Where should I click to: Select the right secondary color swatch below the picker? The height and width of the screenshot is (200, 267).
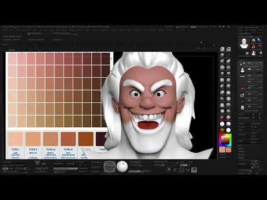point(229,149)
